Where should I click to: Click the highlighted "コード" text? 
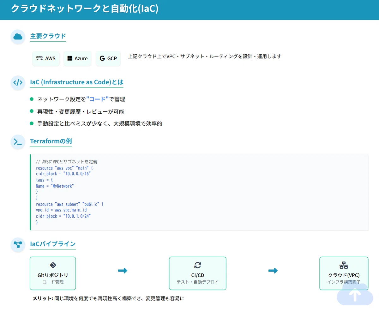click(x=97, y=99)
